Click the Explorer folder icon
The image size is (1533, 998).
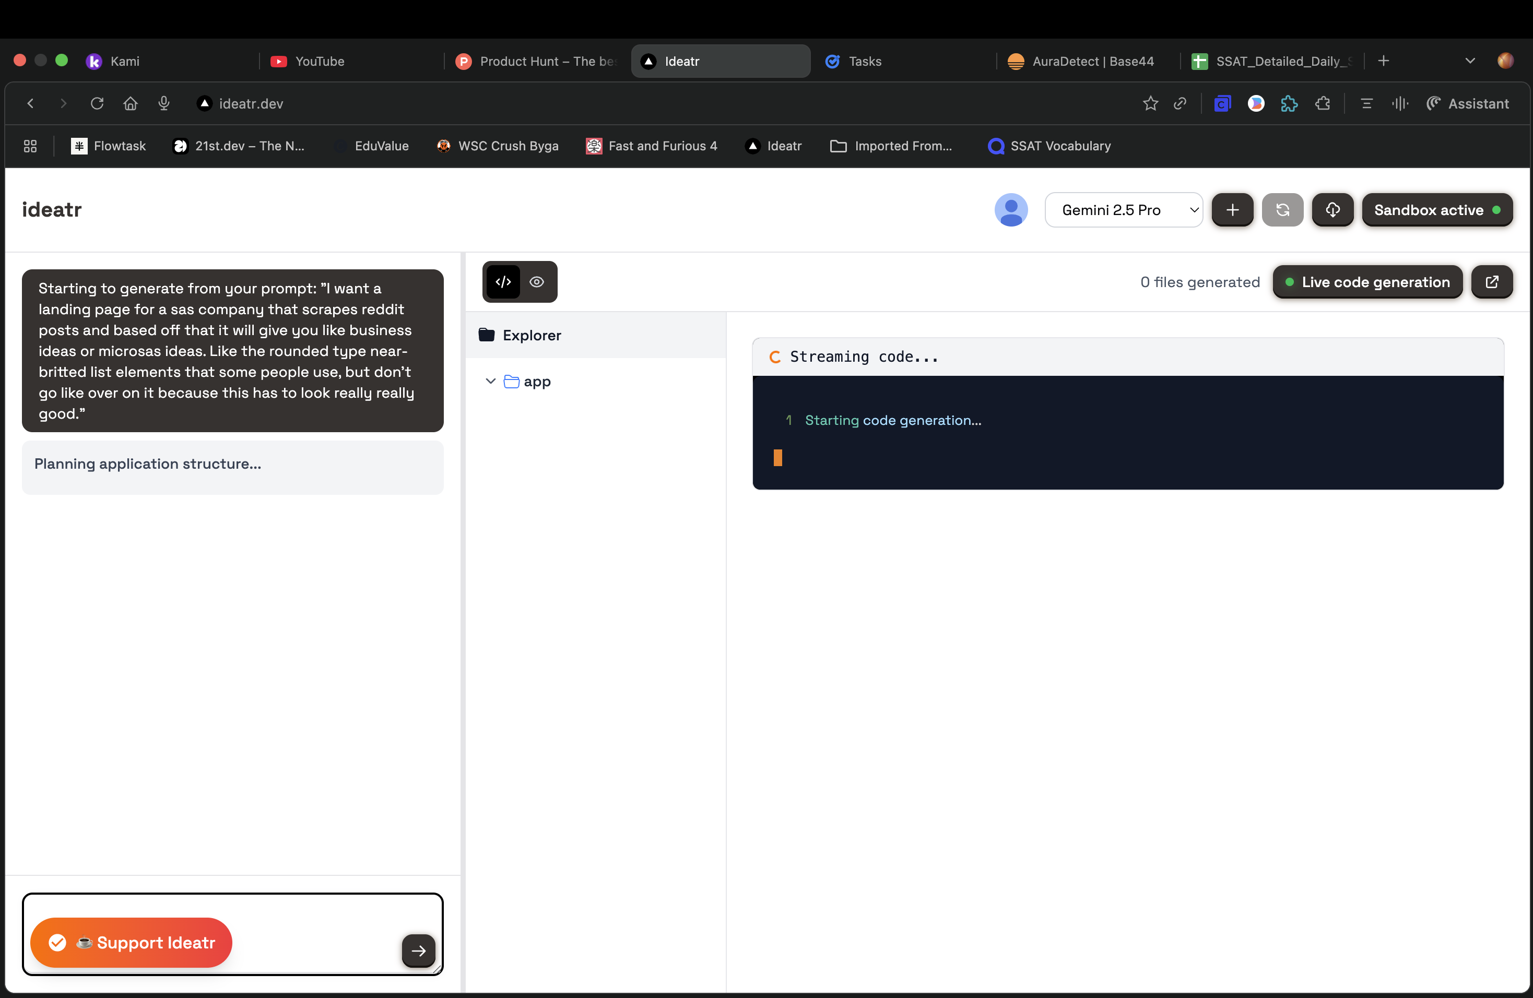coord(486,335)
